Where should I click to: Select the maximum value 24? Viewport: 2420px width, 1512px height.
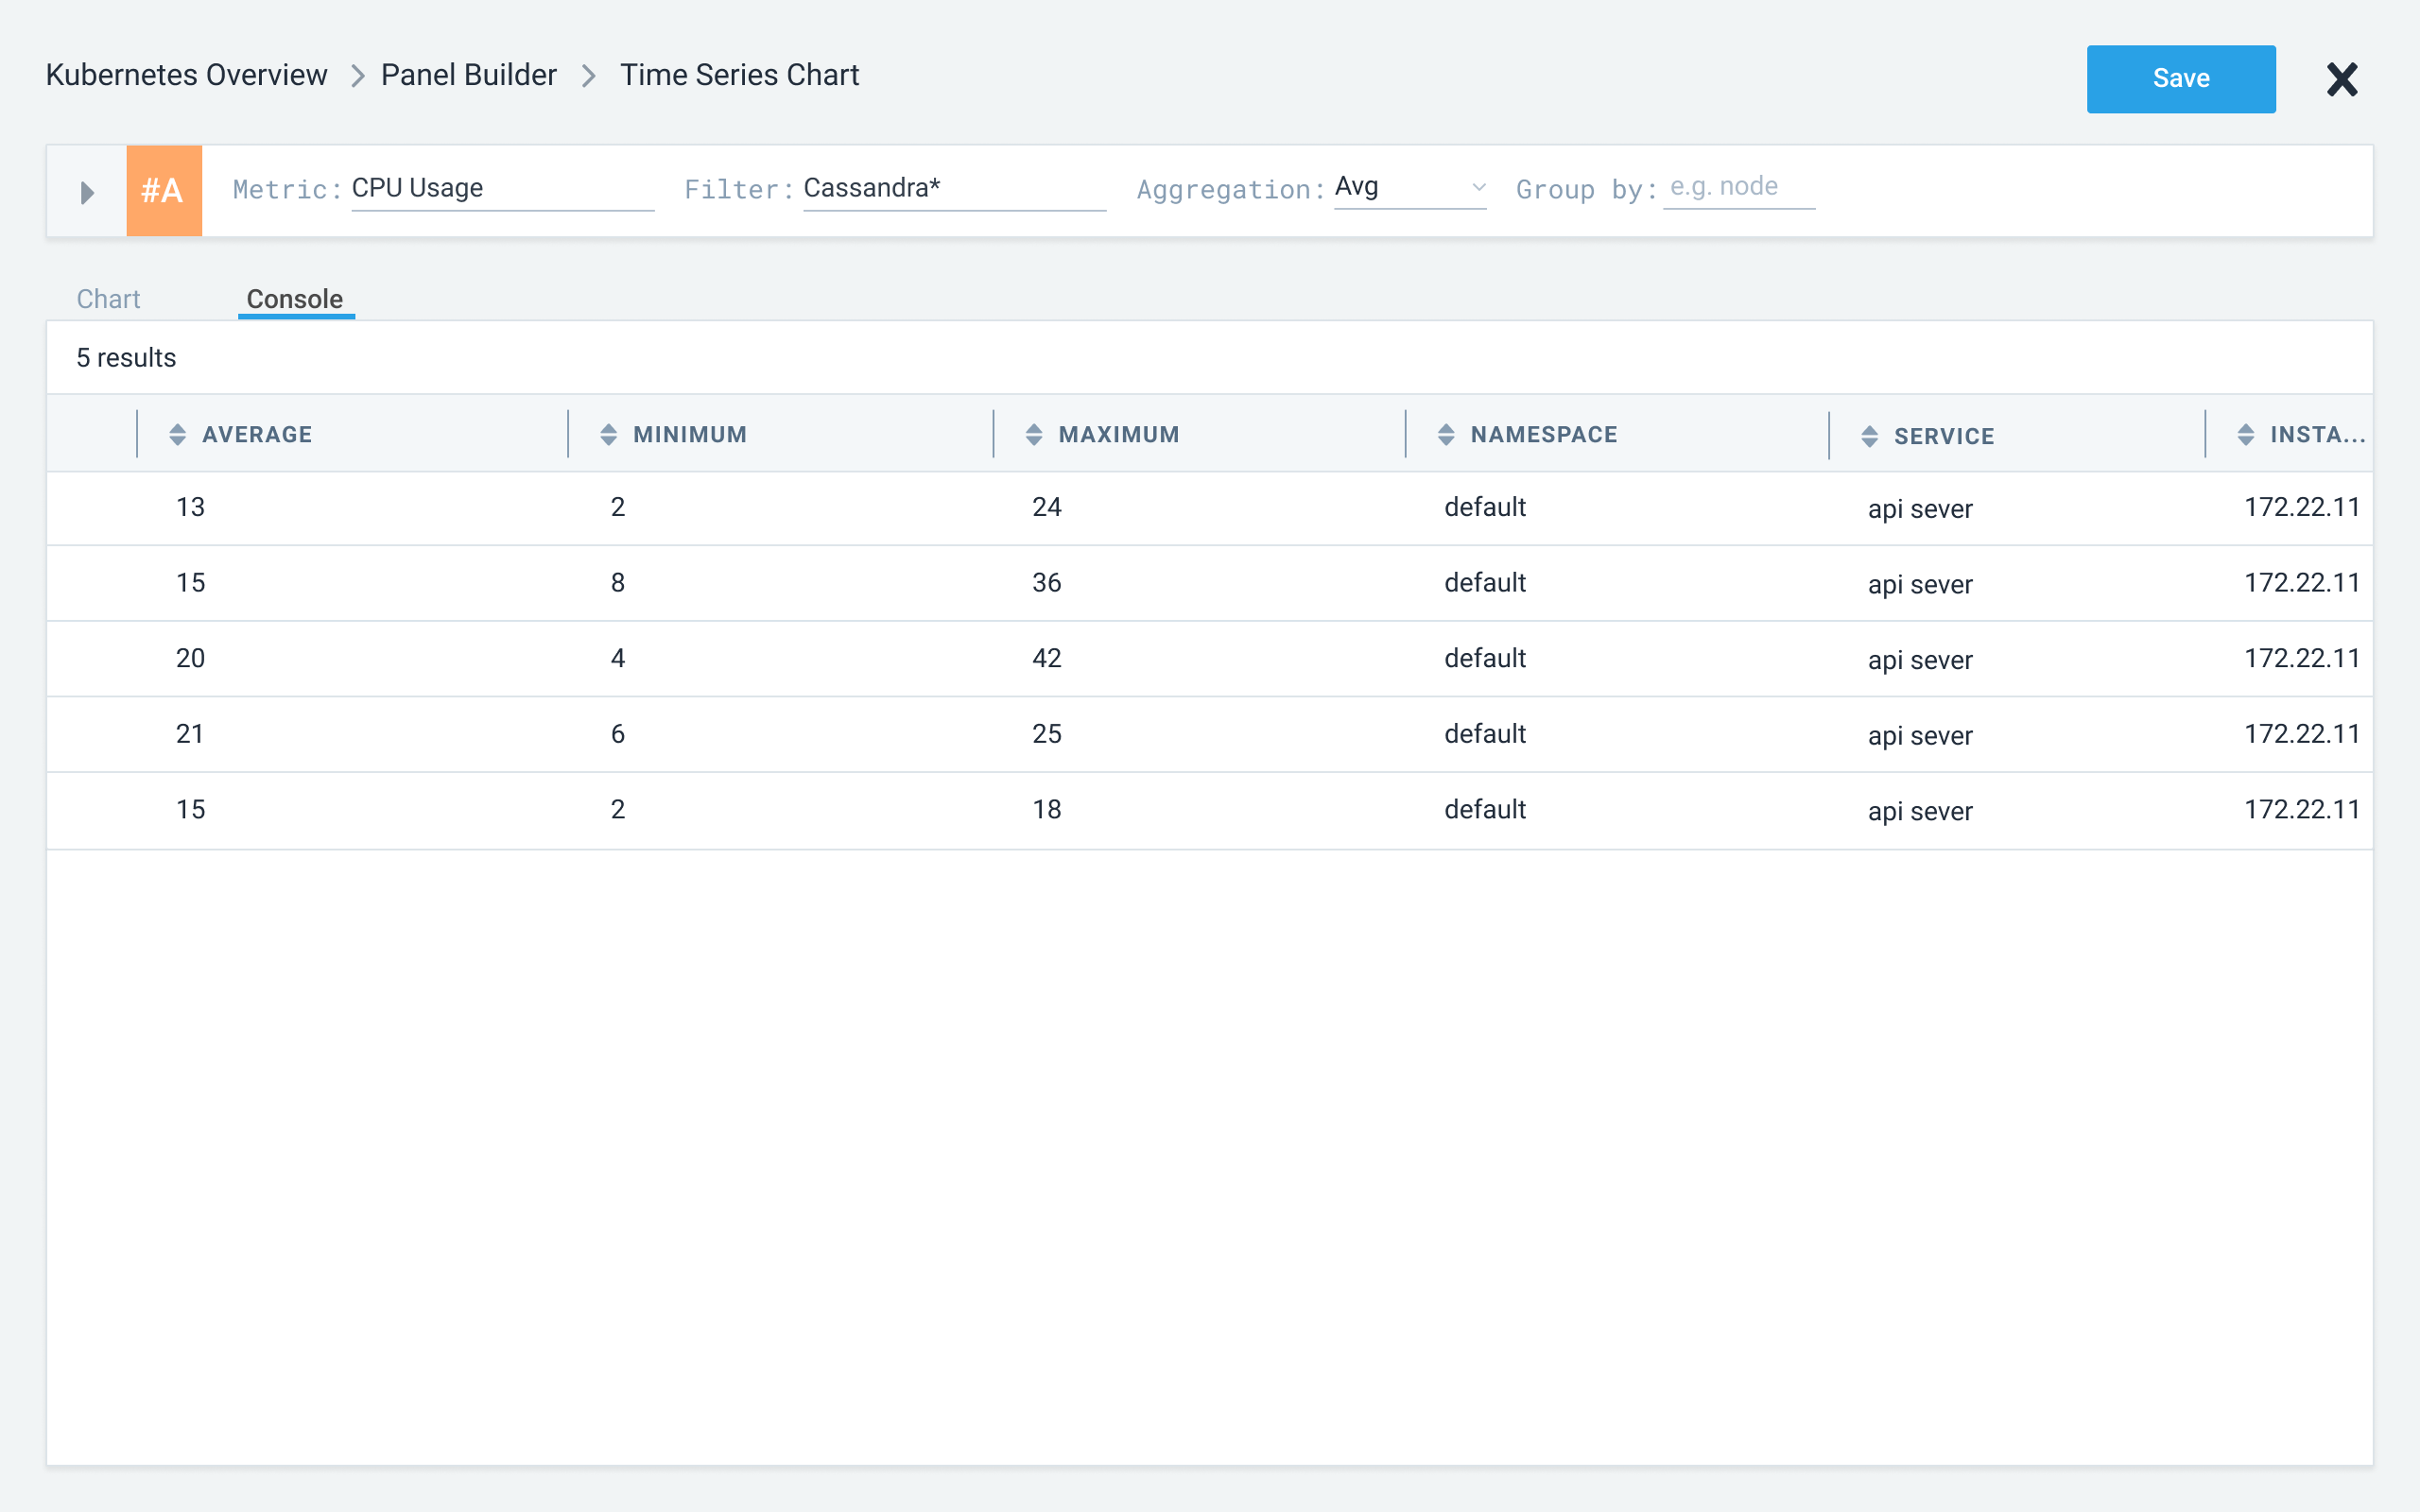click(1047, 507)
